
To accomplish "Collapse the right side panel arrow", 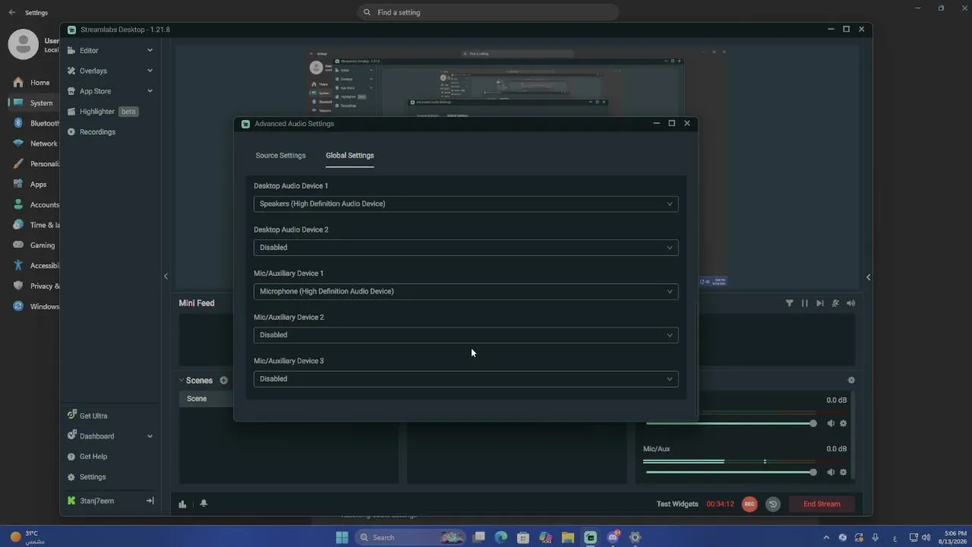I will pos(868,277).
